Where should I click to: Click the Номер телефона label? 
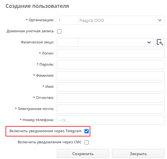coord(37,120)
